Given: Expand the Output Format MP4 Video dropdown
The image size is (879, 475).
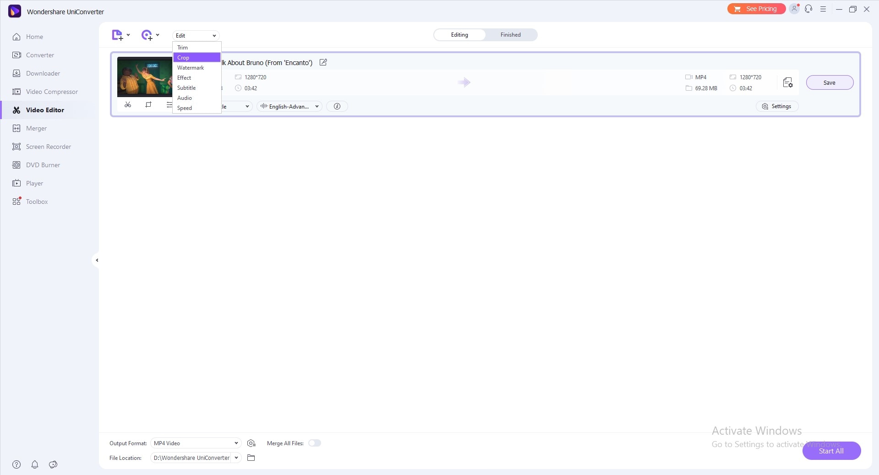Looking at the screenshot, I should 196,443.
